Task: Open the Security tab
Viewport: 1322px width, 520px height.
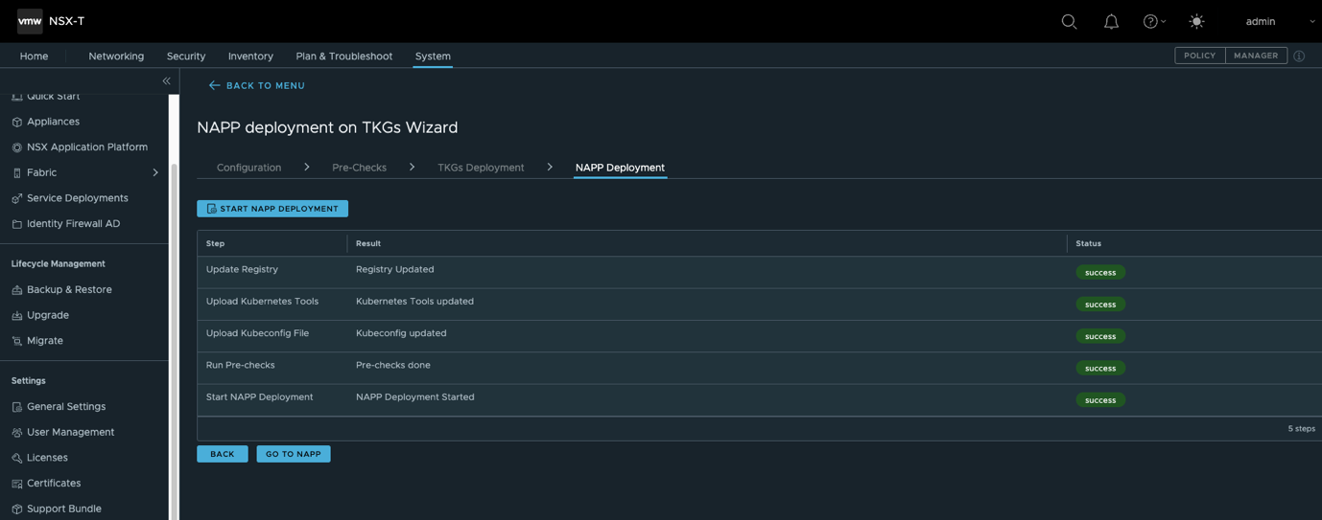Action: 186,57
